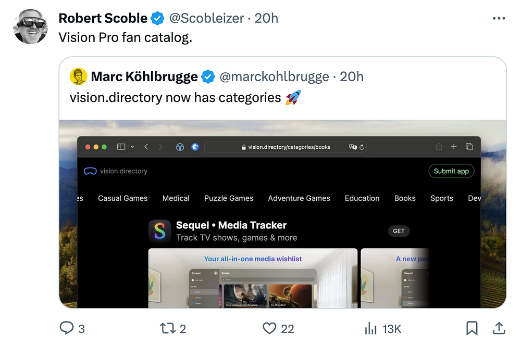Like the tweet with the heart icon

coord(269,328)
